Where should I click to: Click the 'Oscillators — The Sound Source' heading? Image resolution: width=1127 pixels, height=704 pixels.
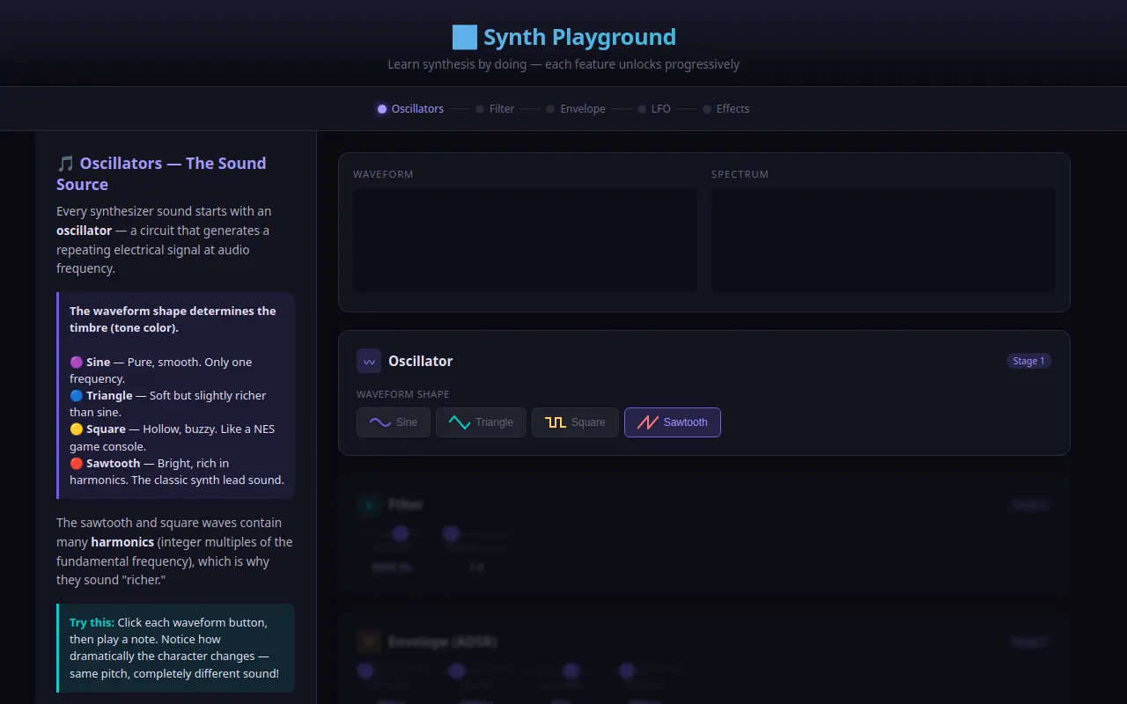161,174
